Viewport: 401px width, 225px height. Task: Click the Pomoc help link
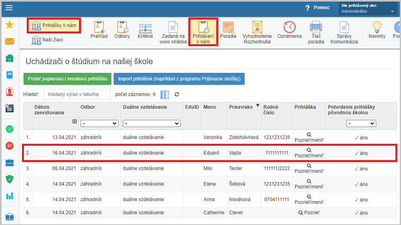click(318, 8)
